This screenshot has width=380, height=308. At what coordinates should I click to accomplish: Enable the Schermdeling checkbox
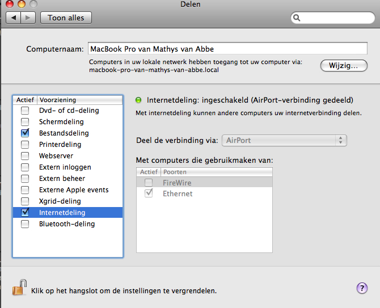click(25, 122)
